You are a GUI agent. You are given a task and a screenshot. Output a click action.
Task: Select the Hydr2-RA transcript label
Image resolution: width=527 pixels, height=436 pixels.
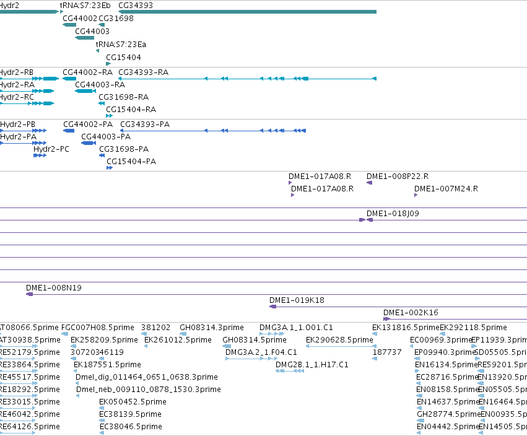click(17, 85)
